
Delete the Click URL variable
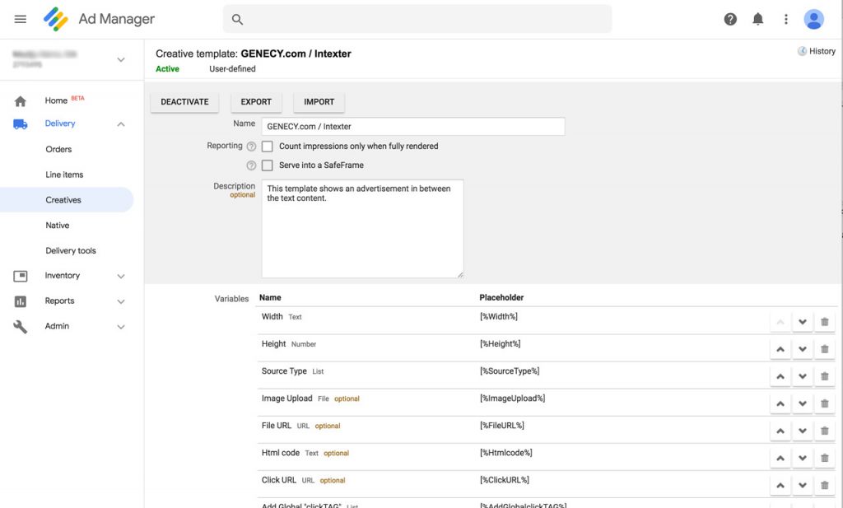coord(825,486)
